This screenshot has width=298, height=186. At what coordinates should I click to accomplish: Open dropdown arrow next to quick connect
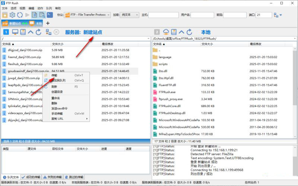(281, 15)
